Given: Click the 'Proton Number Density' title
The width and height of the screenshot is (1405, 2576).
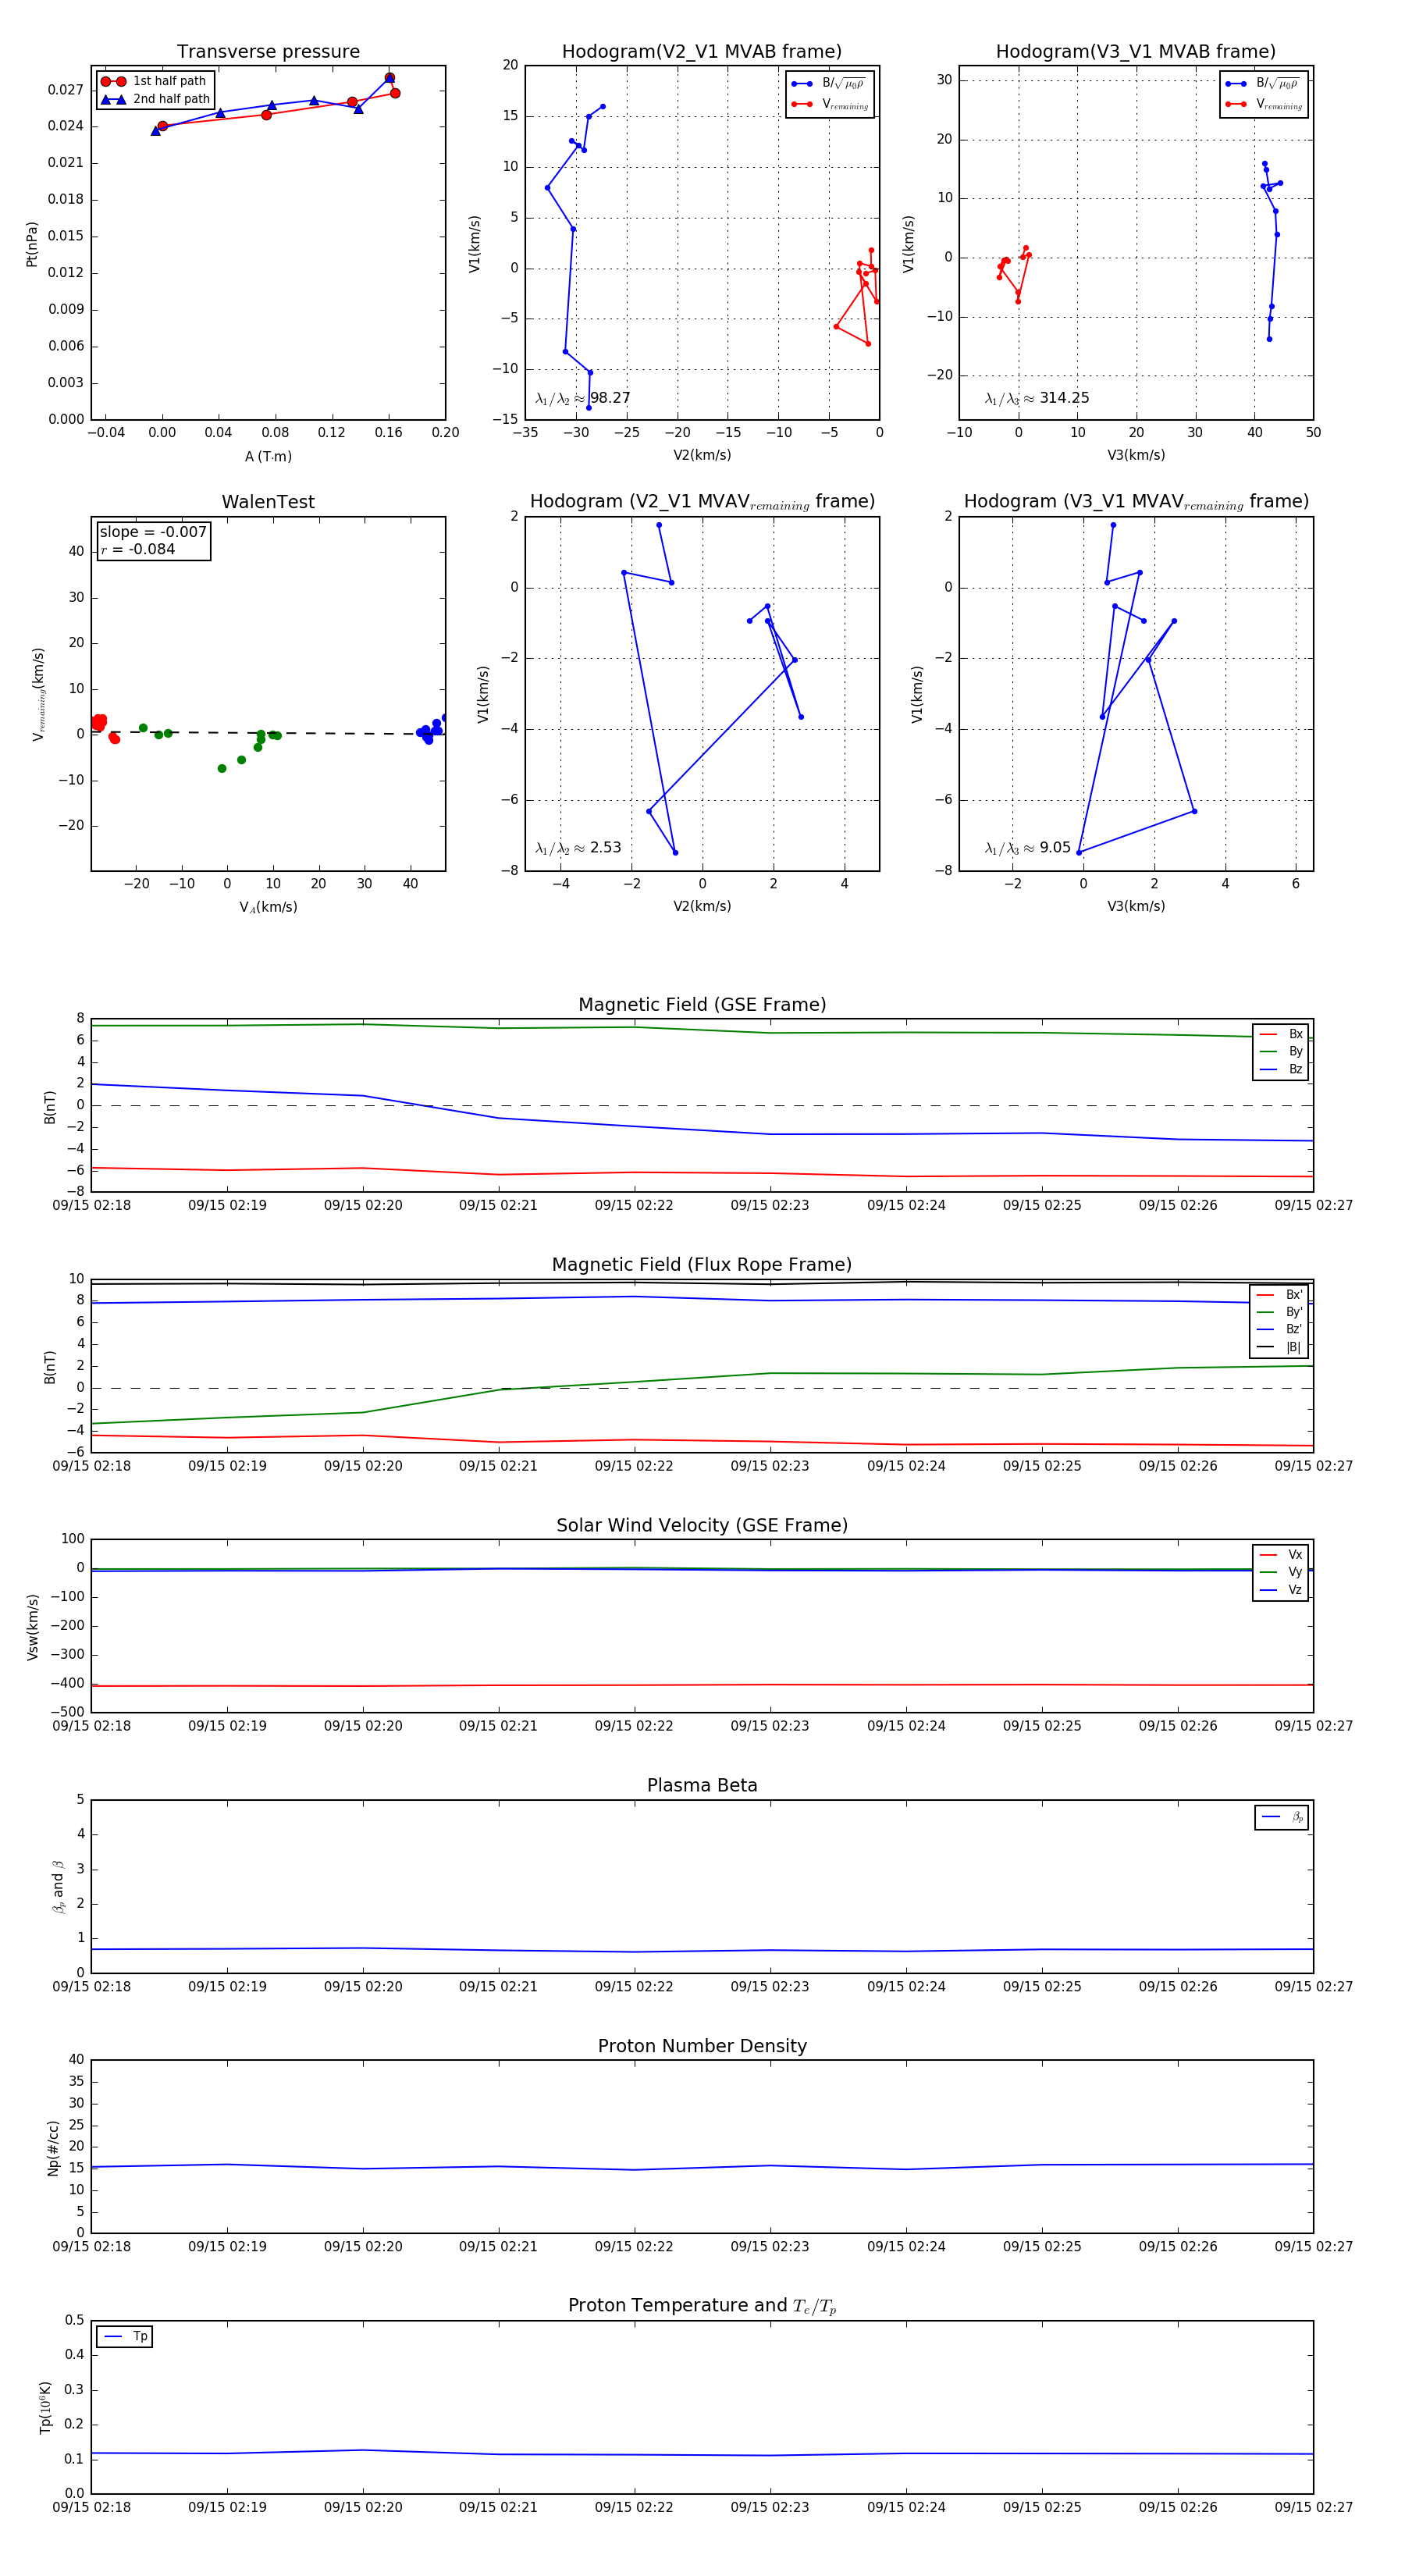Looking at the screenshot, I should pyautogui.click(x=702, y=2046).
